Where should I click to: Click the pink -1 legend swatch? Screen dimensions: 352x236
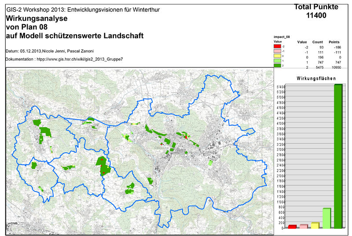[x=277, y=51]
